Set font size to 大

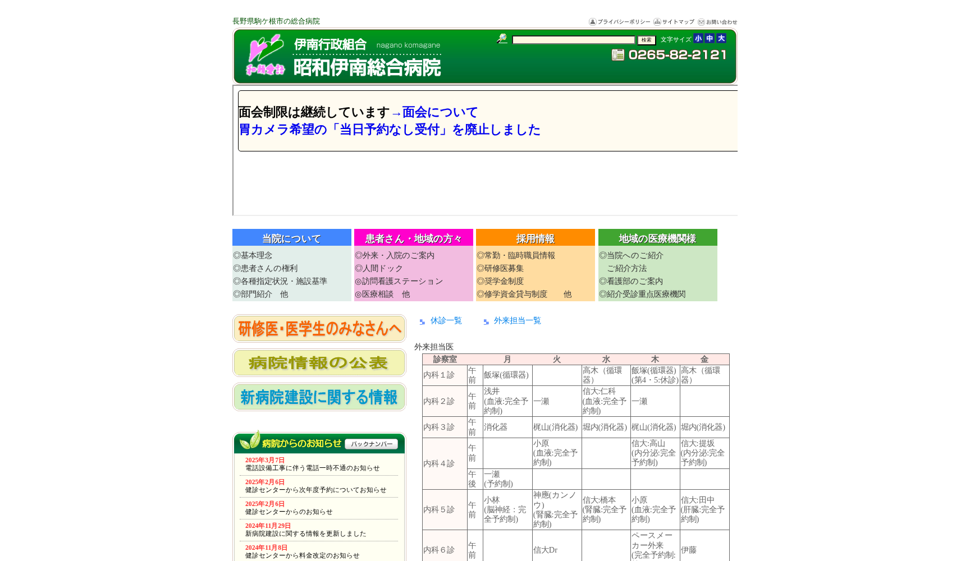721,38
